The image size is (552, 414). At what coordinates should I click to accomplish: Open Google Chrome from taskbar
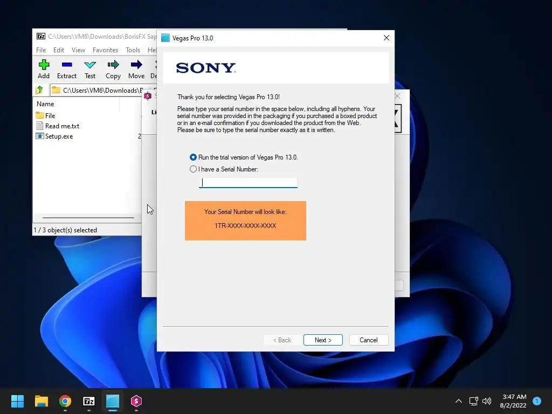coord(65,401)
